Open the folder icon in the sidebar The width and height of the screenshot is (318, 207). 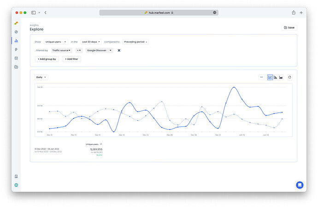tap(16, 67)
